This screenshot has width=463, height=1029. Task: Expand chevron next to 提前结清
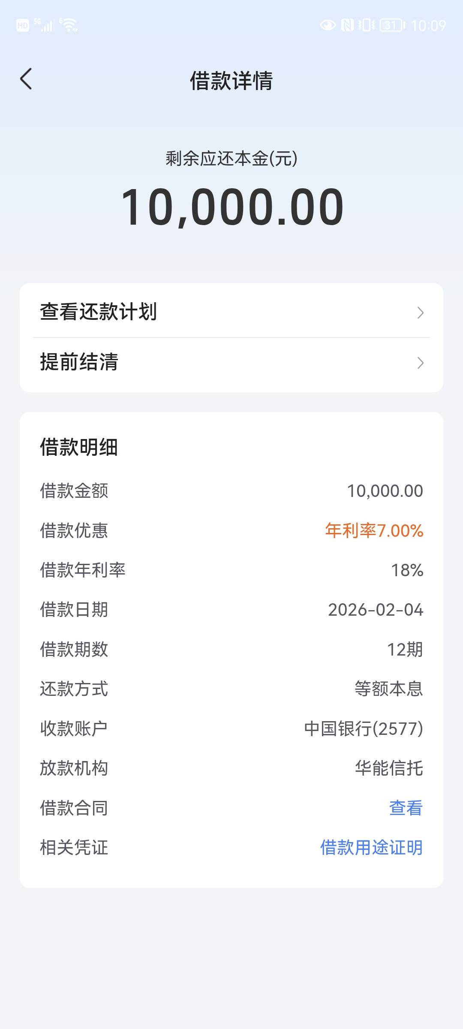tap(420, 363)
